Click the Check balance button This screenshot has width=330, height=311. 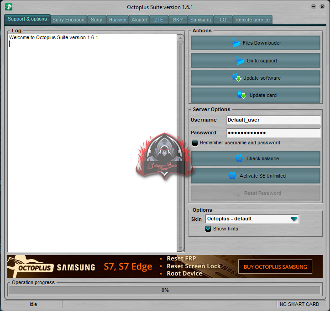[256, 158]
